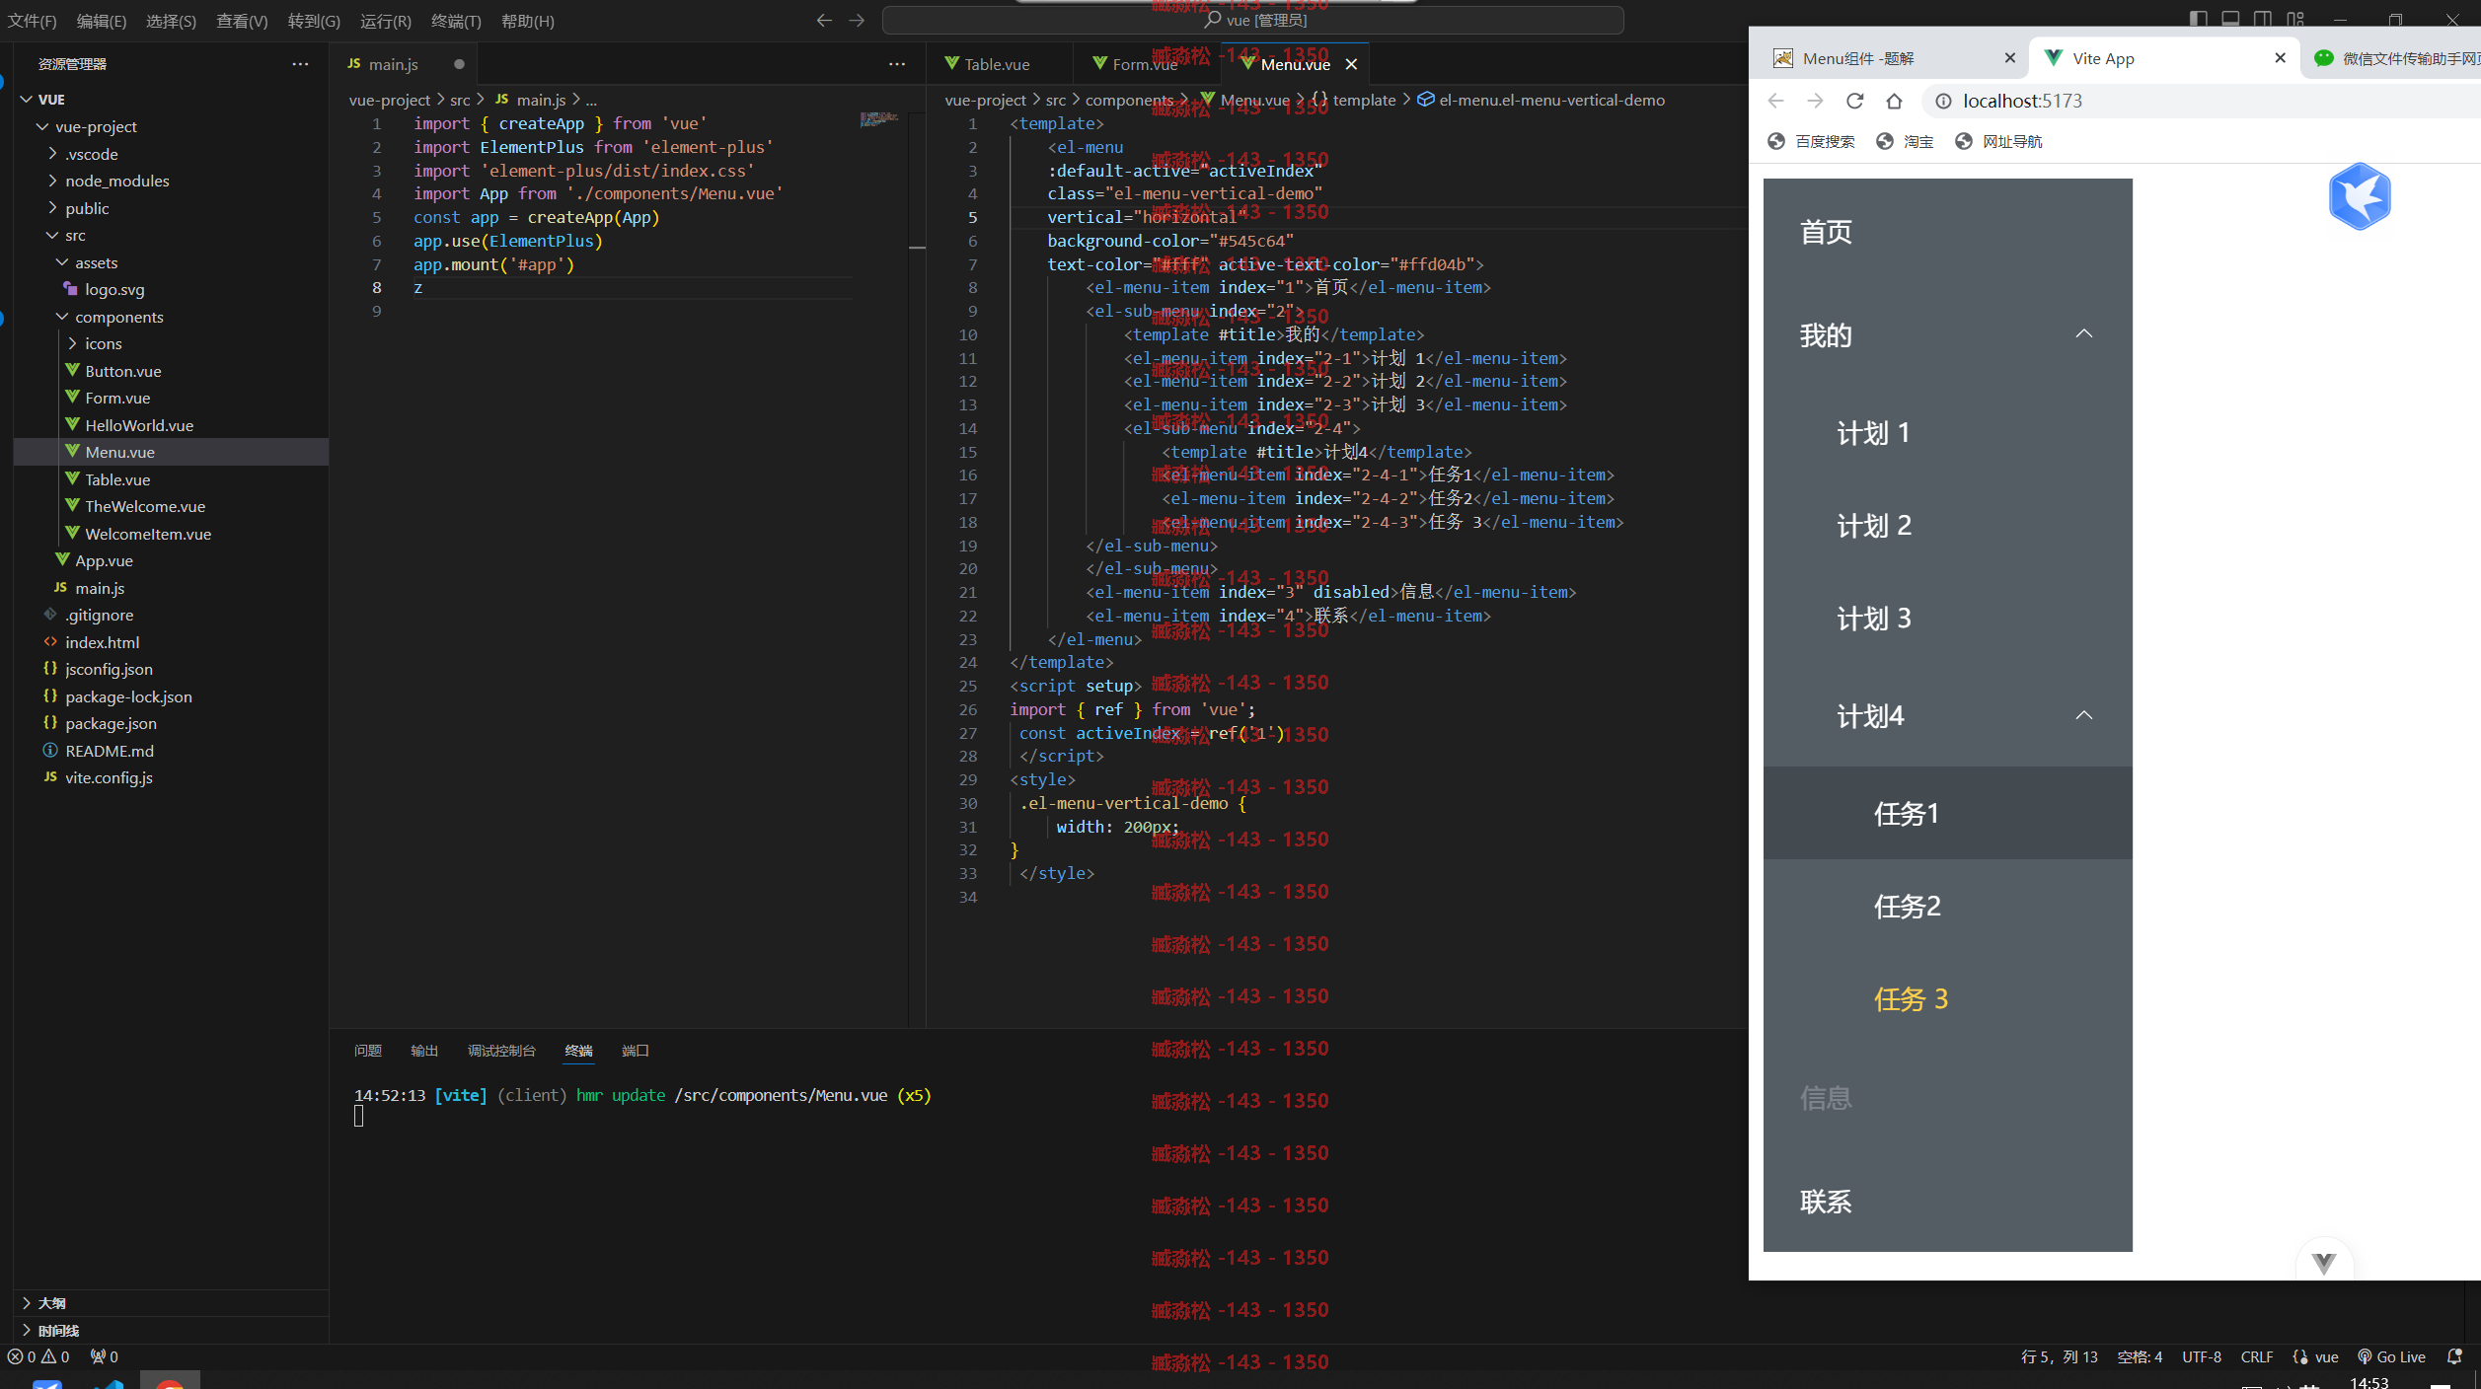The width and height of the screenshot is (2481, 1389).
Task: Toggle primary sidebar layout icon in VS Code
Action: click(2198, 19)
